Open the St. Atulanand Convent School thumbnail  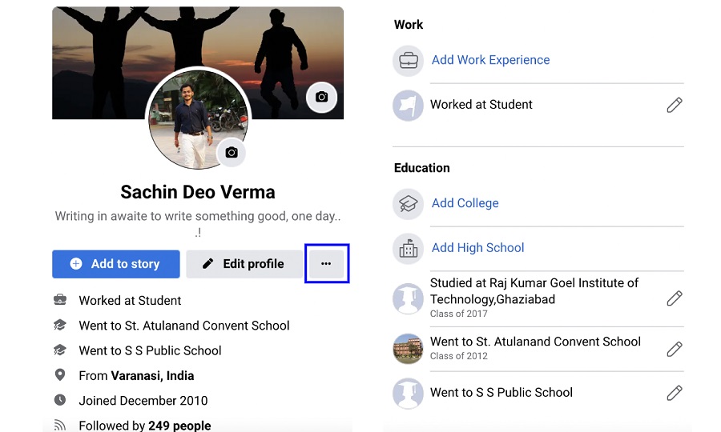point(408,349)
